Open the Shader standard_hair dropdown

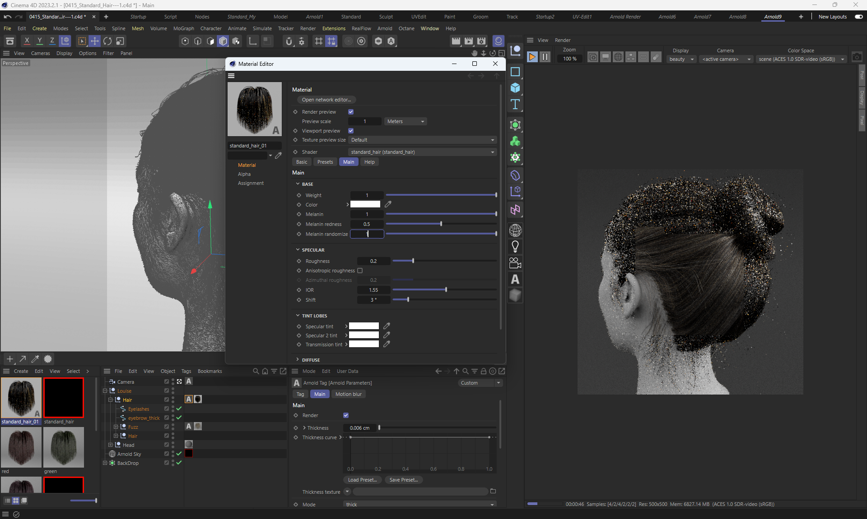point(422,152)
